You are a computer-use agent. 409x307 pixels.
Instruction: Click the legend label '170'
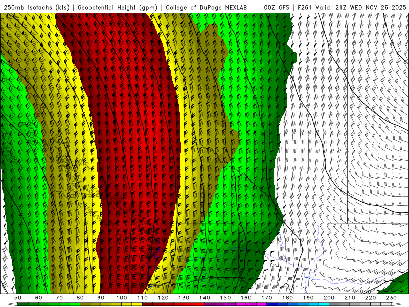tap(267, 298)
